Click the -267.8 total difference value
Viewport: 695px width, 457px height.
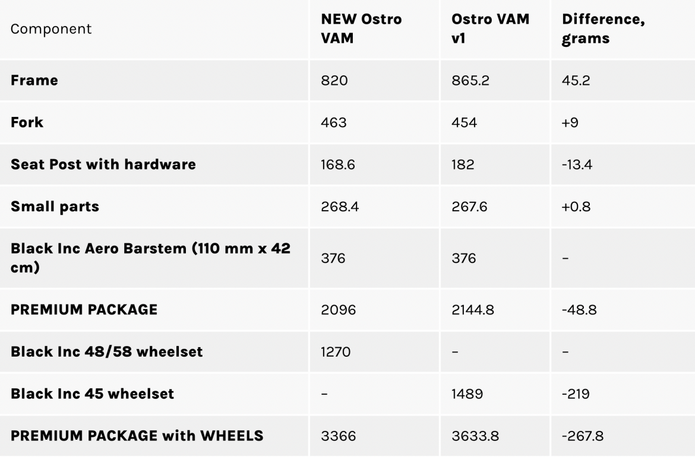click(x=582, y=436)
